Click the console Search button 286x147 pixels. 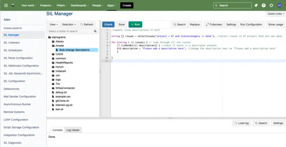coord(261,123)
